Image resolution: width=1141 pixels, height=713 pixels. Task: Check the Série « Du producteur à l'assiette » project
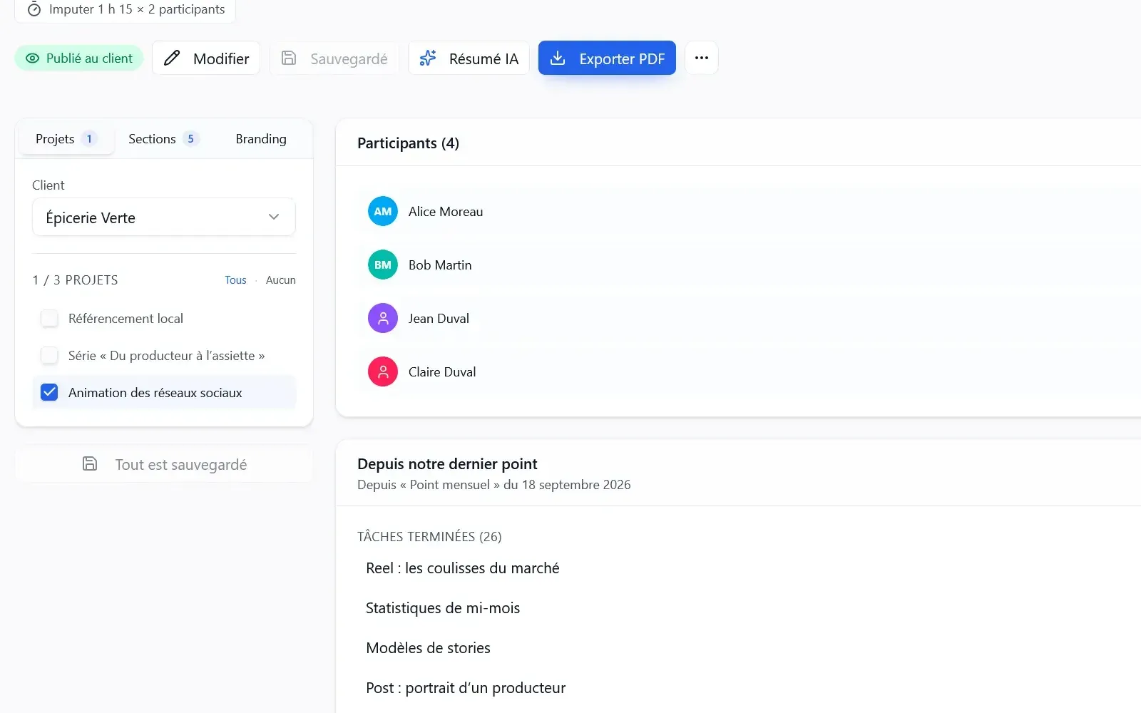pyautogui.click(x=49, y=355)
